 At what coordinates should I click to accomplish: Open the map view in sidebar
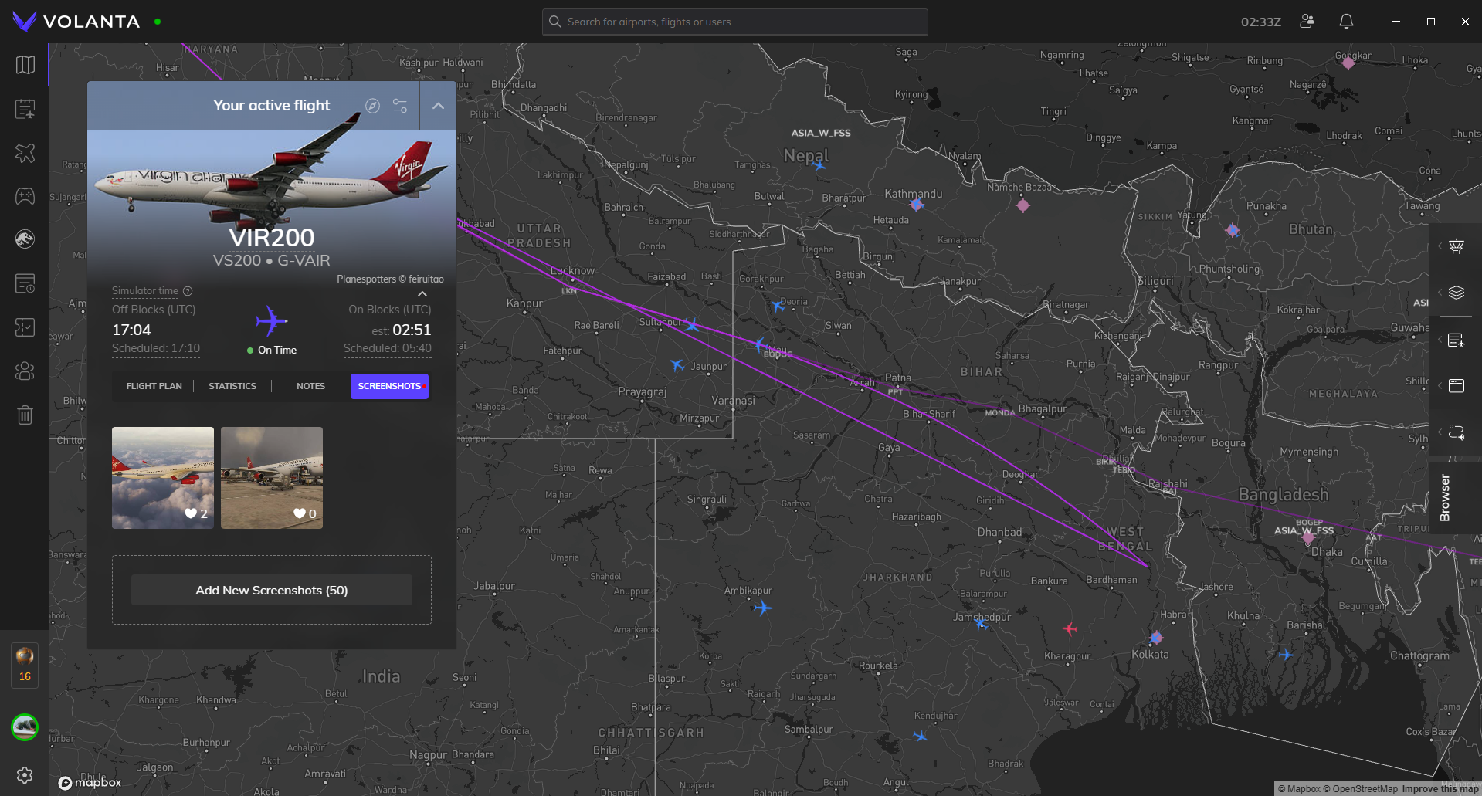click(25, 65)
